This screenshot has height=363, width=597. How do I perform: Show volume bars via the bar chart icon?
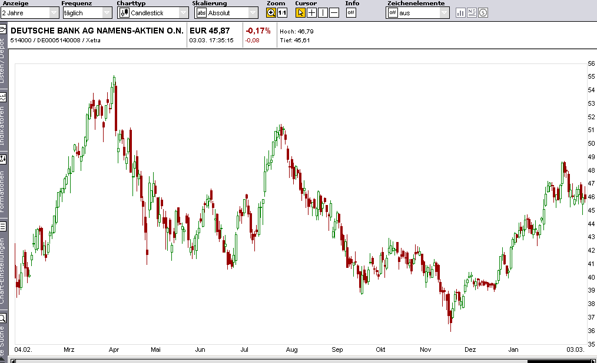(460, 12)
